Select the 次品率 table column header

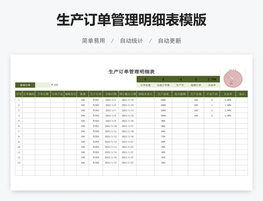point(228,94)
